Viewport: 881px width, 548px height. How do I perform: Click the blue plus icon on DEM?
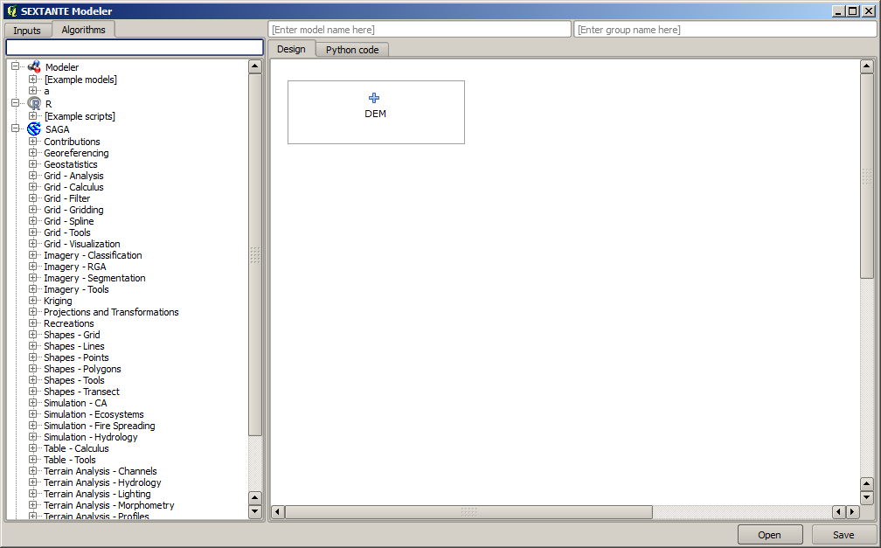point(375,98)
